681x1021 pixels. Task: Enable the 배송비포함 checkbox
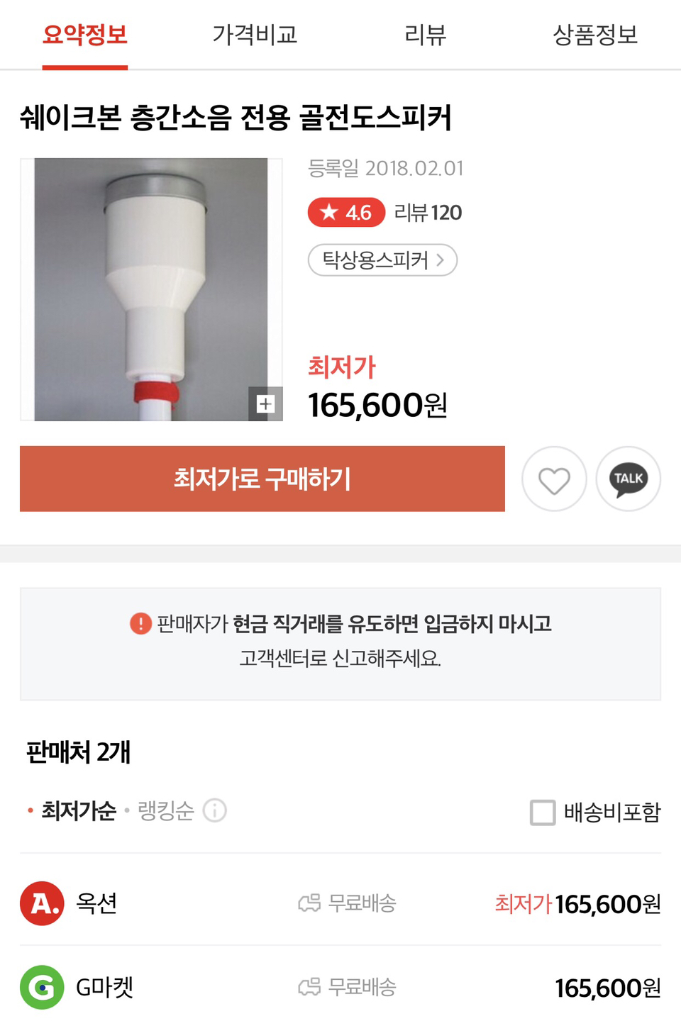pyautogui.click(x=543, y=812)
